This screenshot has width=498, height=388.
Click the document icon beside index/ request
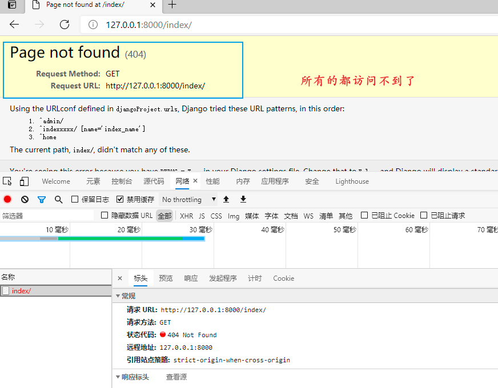tap(6, 291)
